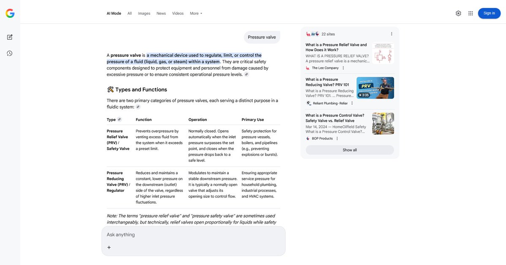This screenshot has width=506, height=265.
Task: Switch to the Videos tab
Action: click(x=178, y=13)
